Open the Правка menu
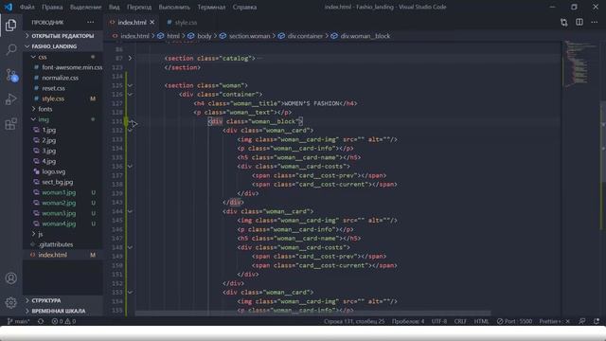 pyautogui.click(x=52, y=7)
